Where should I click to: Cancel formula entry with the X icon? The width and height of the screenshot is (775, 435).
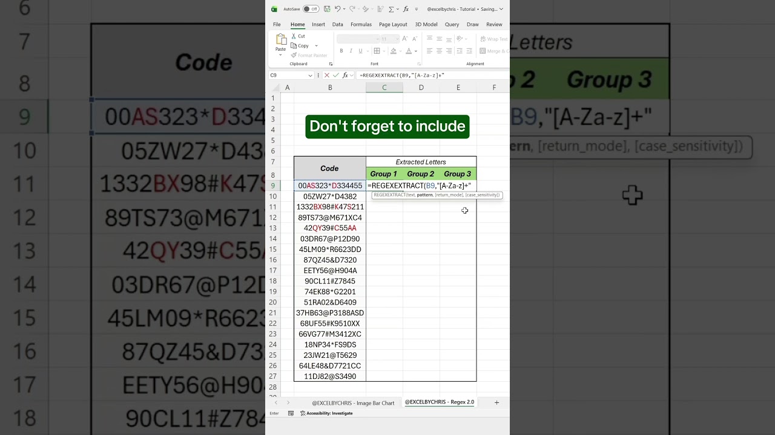click(x=327, y=76)
